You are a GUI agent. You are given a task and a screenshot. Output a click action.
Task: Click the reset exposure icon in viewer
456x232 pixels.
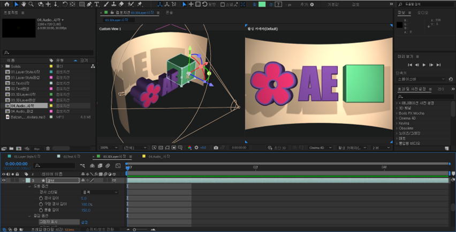196,148
